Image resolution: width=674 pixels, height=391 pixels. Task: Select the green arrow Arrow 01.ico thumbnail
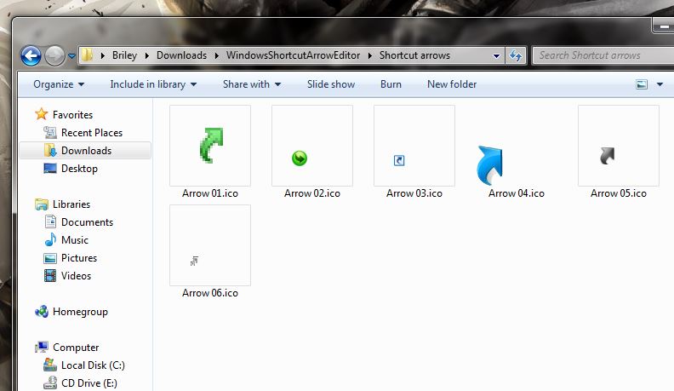coord(210,146)
